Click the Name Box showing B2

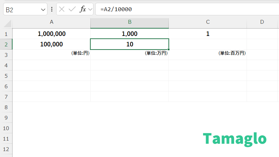[21, 9]
